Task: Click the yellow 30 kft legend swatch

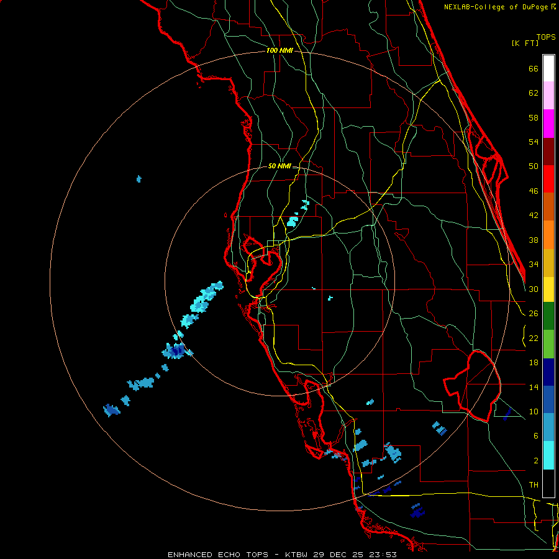Action: click(x=548, y=289)
